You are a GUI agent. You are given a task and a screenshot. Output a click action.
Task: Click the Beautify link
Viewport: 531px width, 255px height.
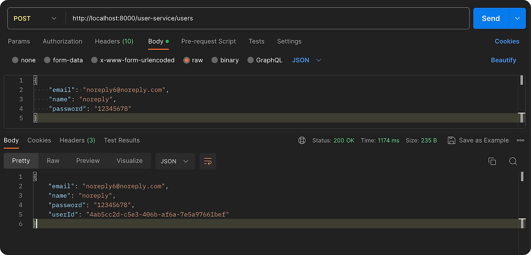[503, 60]
